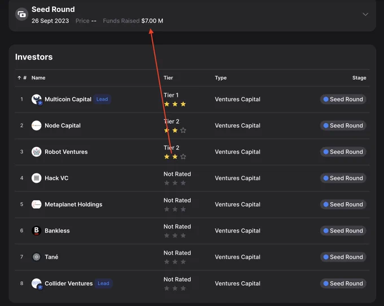The image size is (384, 306).
Task: Select the Tier 1 label for Multicoin Capital
Action: (x=171, y=95)
